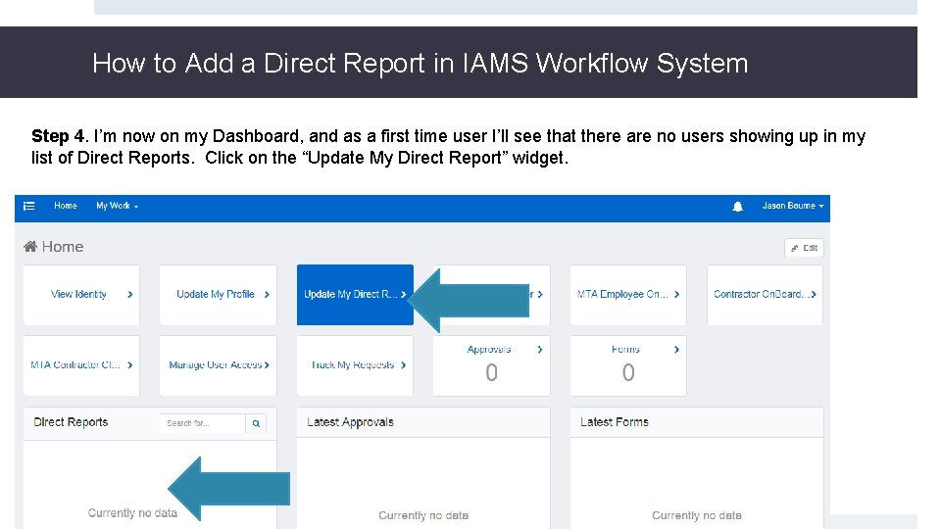Image resolution: width=941 pixels, height=529 pixels.
Task: Click "Currently no data" under Latest Forms
Action: [x=697, y=515]
